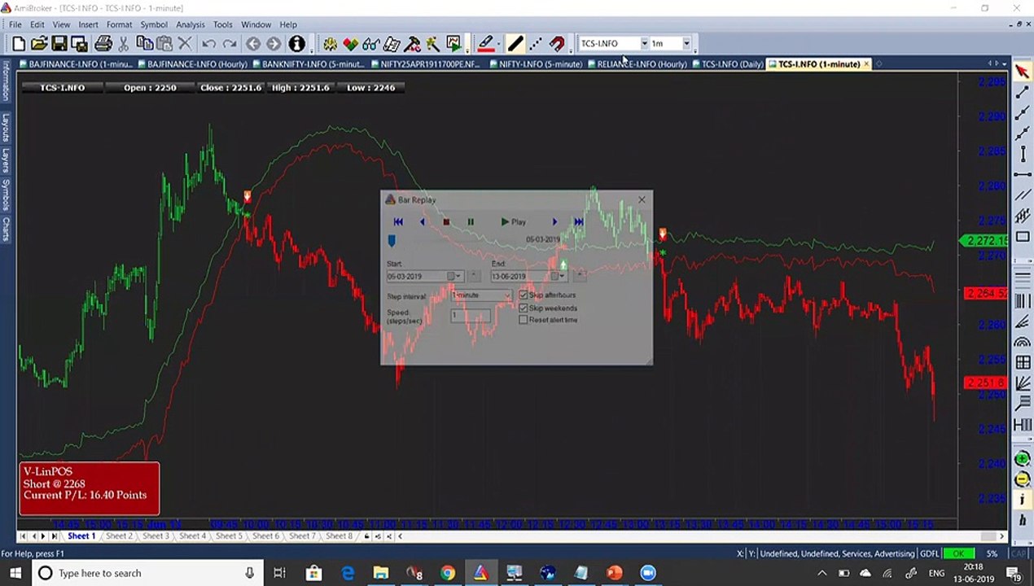Click Play in Bar Replay
The image size is (1034, 586).
(x=513, y=221)
